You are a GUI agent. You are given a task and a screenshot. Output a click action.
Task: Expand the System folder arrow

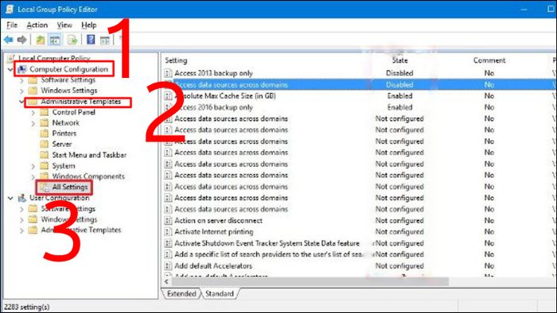pos(33,166)
